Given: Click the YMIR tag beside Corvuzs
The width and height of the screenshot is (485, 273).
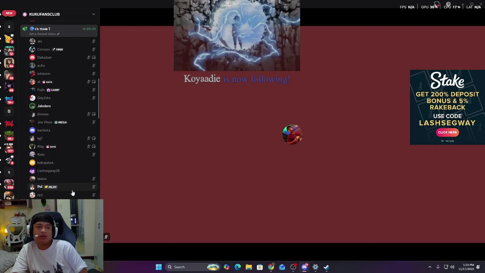Looking at the screenshot, I should [58, 49].
